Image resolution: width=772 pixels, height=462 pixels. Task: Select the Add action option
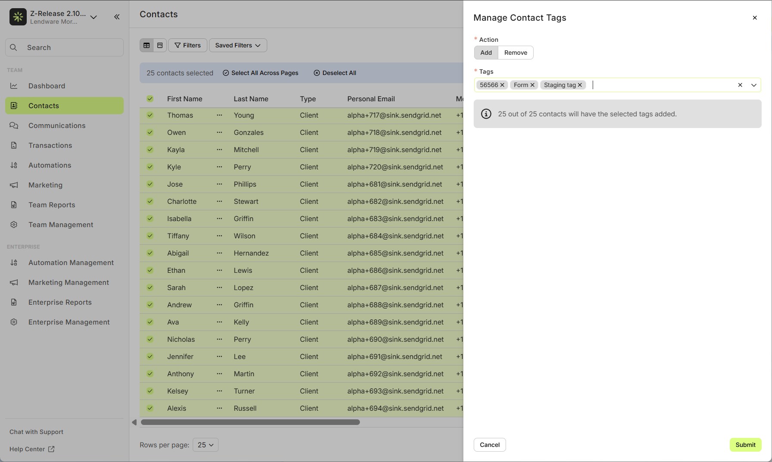486,53
